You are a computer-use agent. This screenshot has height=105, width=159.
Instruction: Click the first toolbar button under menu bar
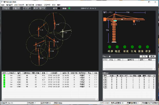(x=6, y=8)
